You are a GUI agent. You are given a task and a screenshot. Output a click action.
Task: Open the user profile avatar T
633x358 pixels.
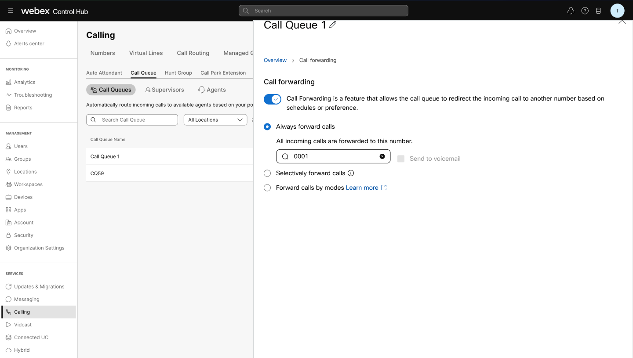(617, 11)
